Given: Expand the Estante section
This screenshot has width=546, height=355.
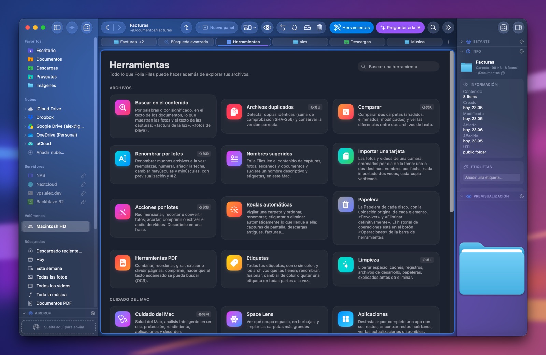Looking at the screenshot, I should [462, 42].
